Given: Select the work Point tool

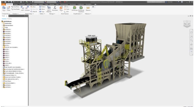Looking at the screenshot, I should point(67,9).
